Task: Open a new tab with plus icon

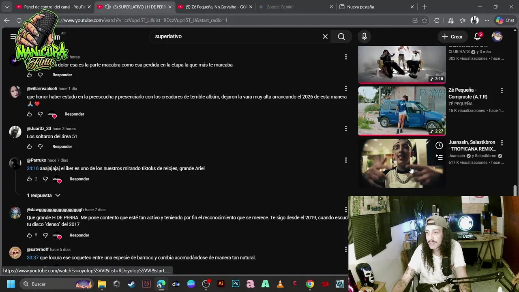Action: pyautogui.click(x=424, y=7)
